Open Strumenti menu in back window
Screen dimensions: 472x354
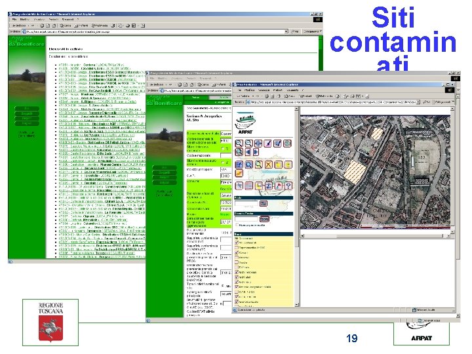68,19
